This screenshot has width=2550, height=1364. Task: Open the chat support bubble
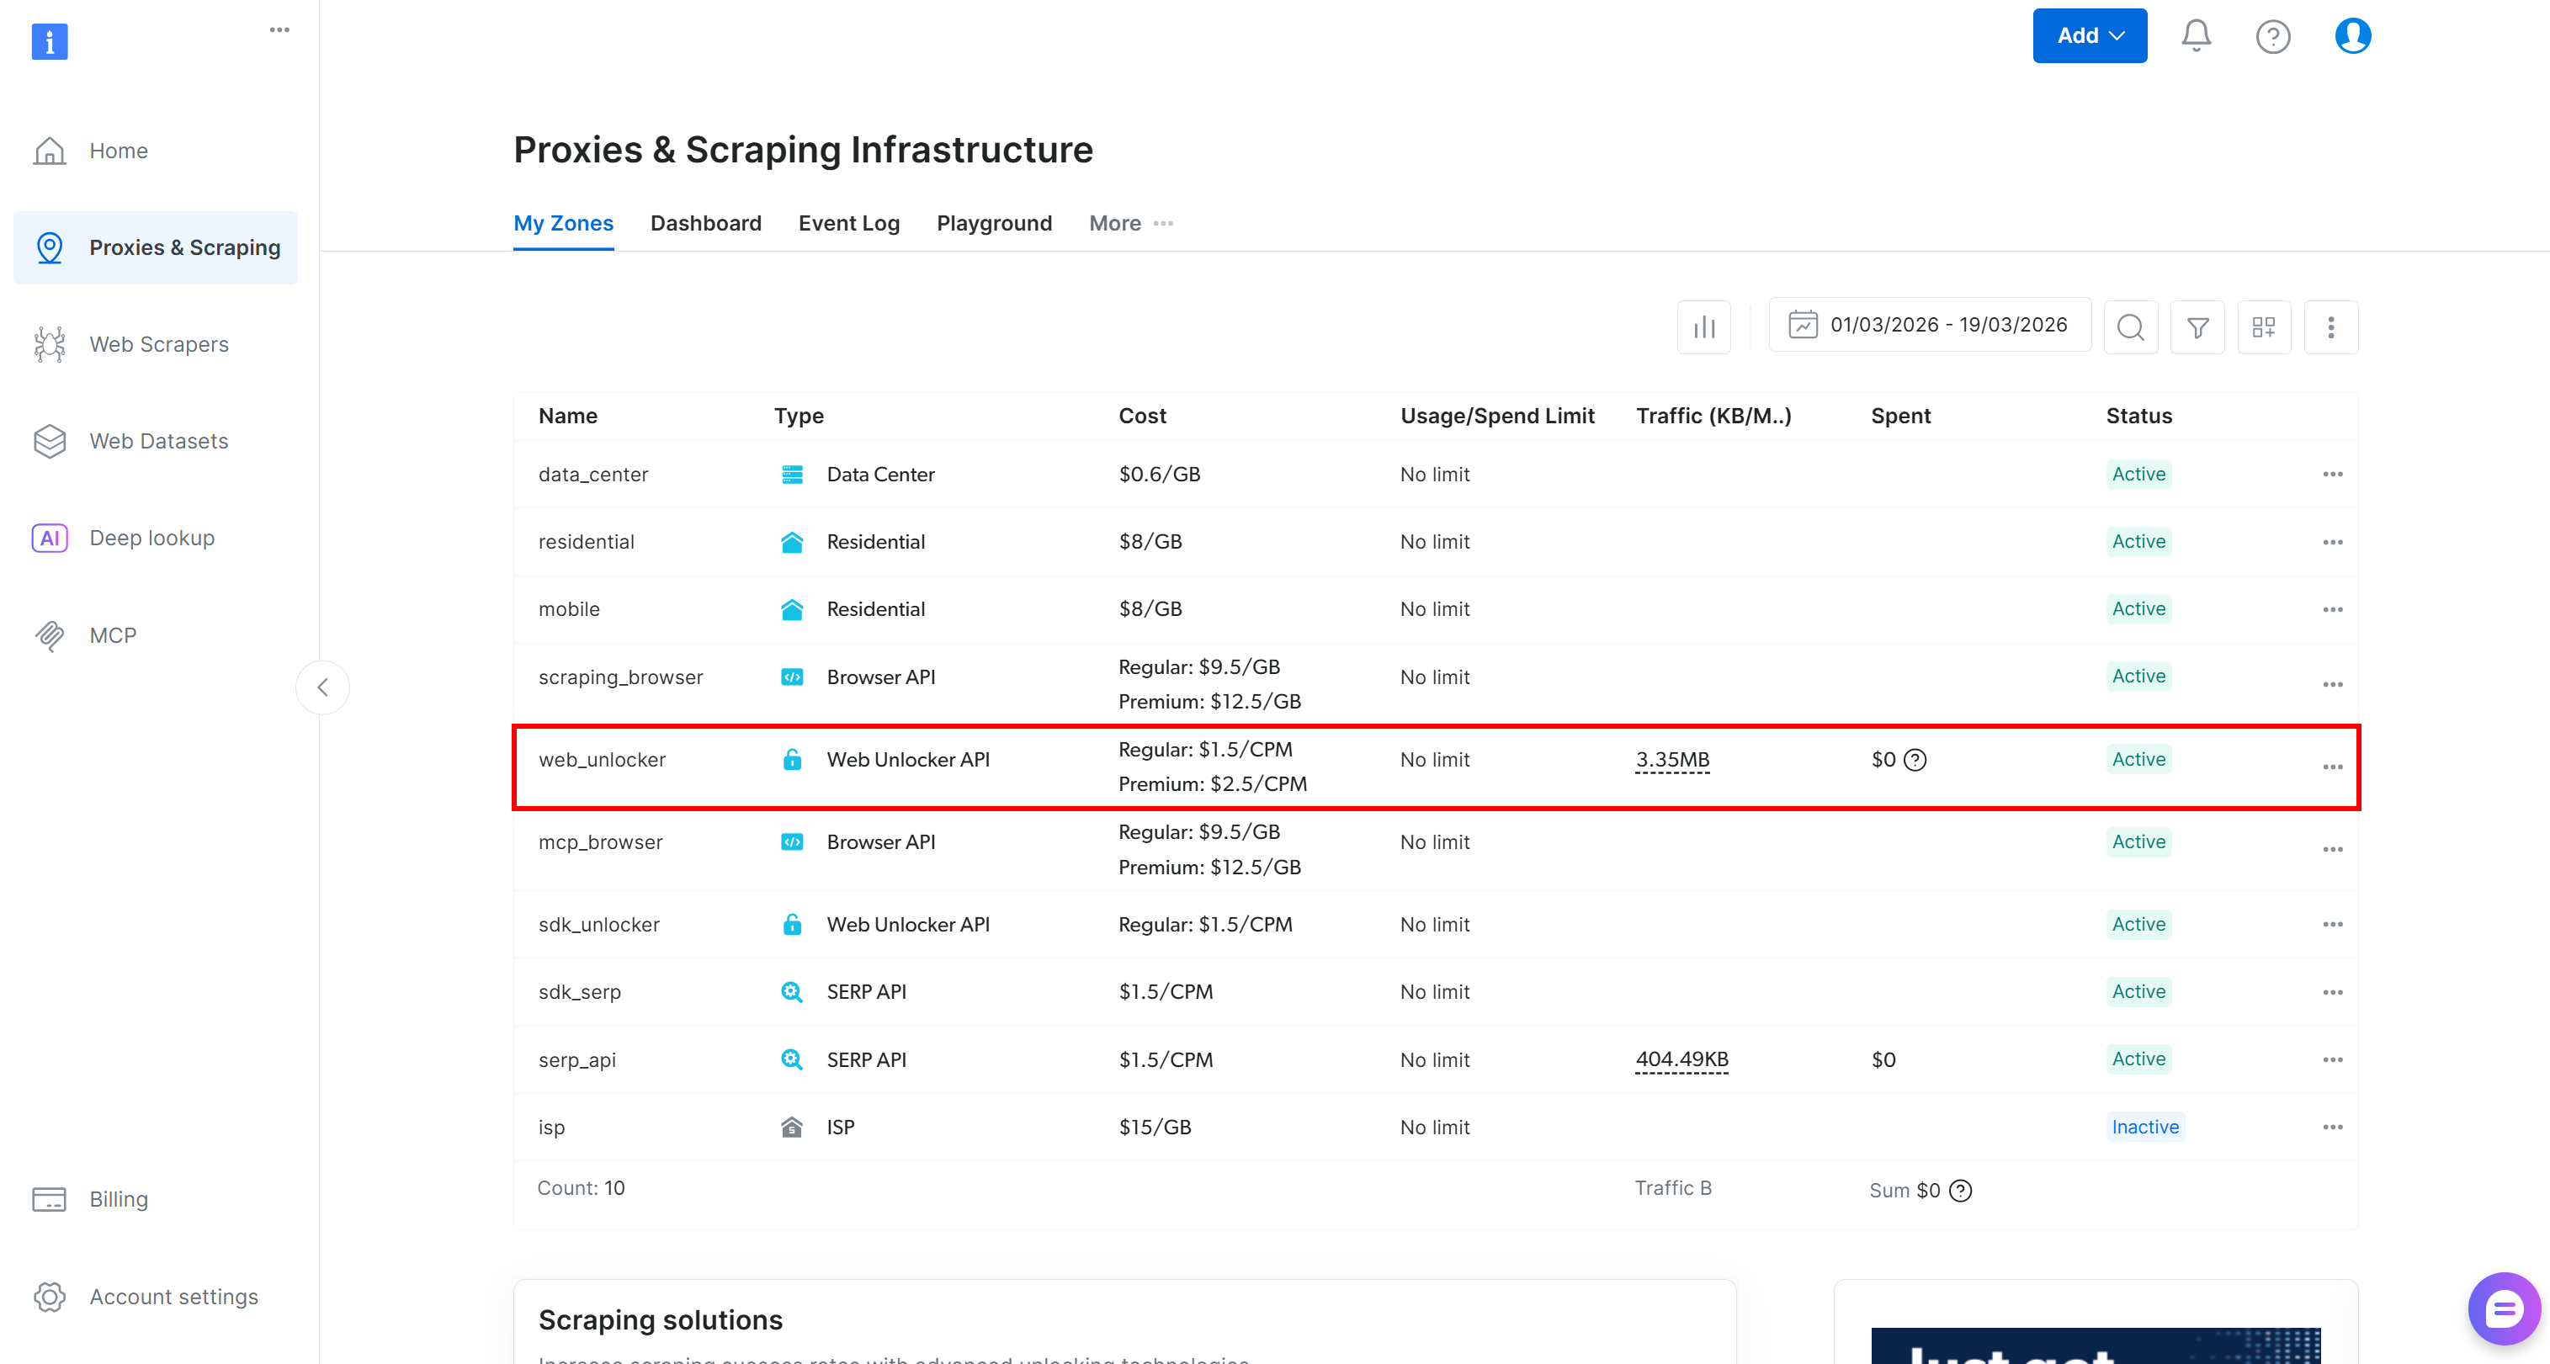tap(2503, 1308)
